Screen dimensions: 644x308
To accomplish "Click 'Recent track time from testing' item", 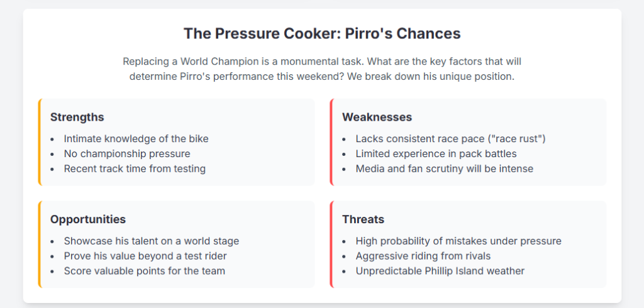I will tap(135, 168).
